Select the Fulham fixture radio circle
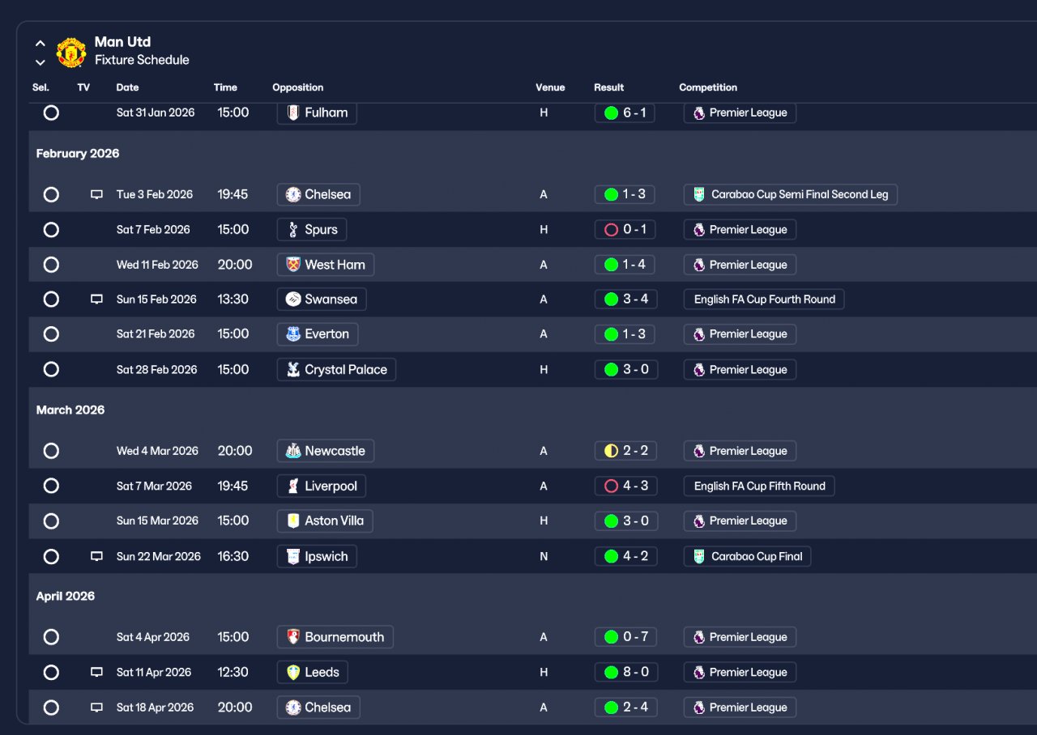This screenshot has width=1037, height=735. pos(51,113)
